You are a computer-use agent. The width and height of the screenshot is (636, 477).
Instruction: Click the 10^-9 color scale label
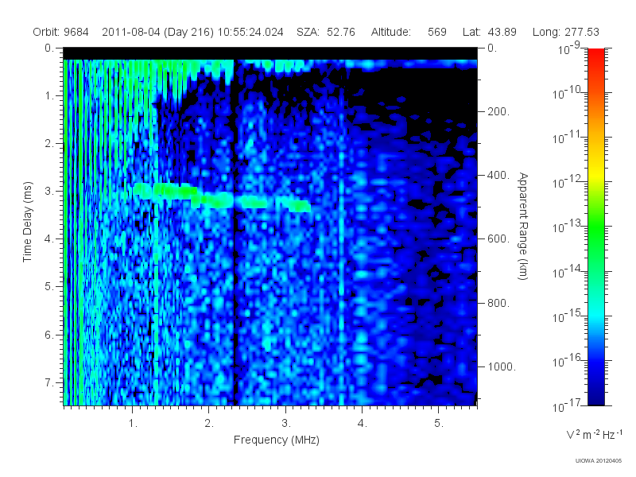pyautogui.click(x=569, y=48)
